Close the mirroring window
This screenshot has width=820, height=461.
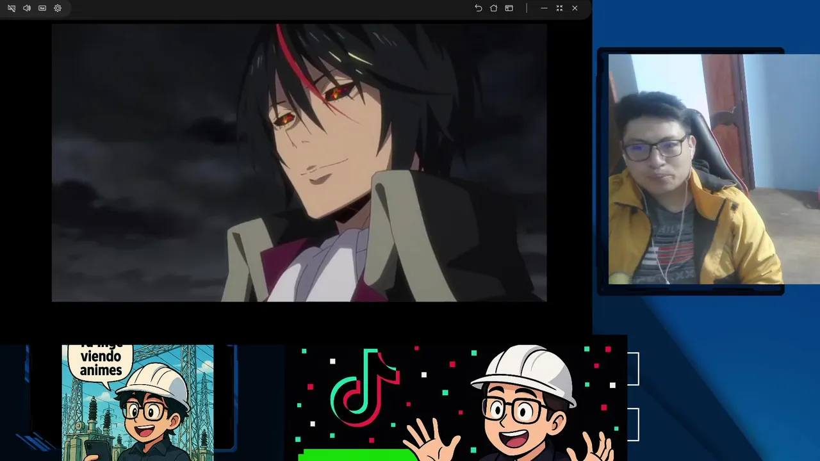click(x=575, y=8)
